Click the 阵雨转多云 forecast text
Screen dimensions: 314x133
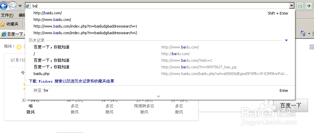click(x=144, y=106)
